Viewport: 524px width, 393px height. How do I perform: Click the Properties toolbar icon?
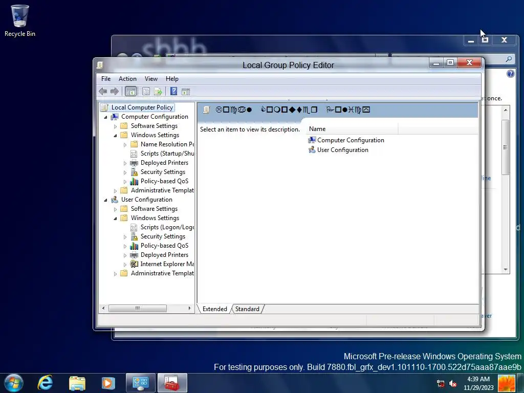click(x=146, y=91)
